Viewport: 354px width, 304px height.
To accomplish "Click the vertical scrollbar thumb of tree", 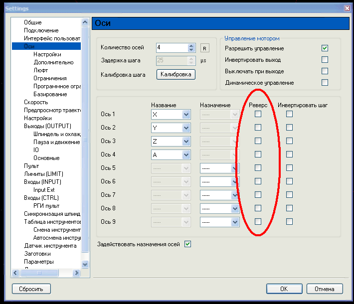I will 85,139.
